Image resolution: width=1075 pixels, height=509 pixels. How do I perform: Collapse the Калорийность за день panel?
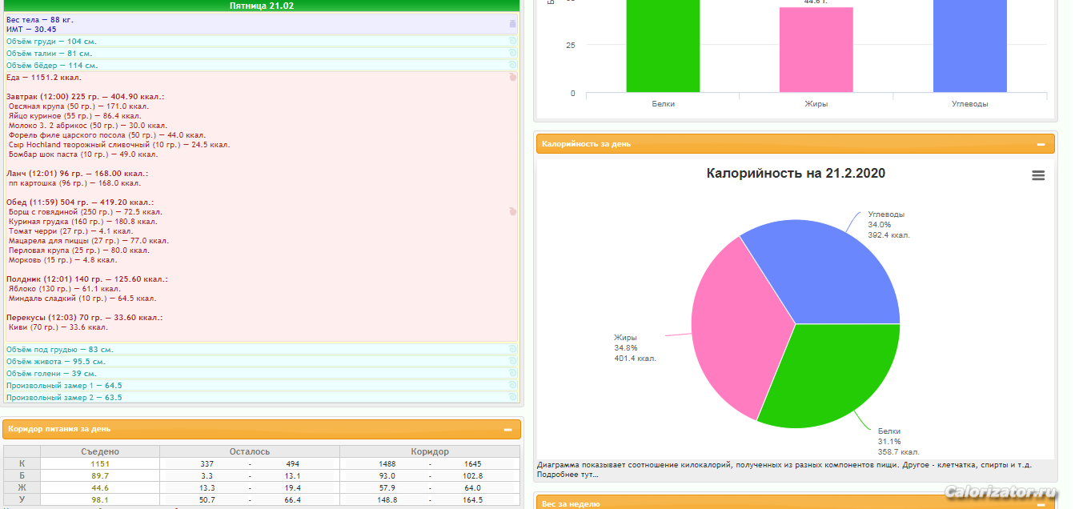pos(1040,144)
